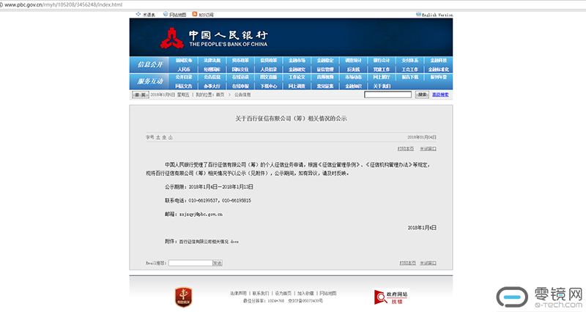Open the 金融标准化 menu item
Screen dimensions: 586x312
[438, 69]
